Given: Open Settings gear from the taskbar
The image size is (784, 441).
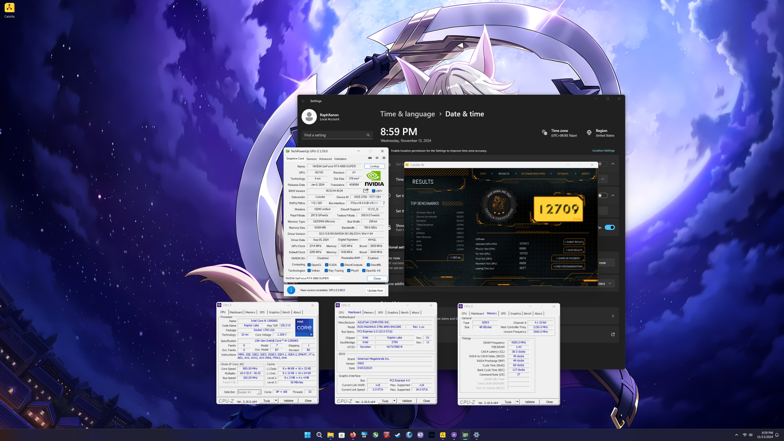Looking at the screenshot, I should tap(476, 435).
